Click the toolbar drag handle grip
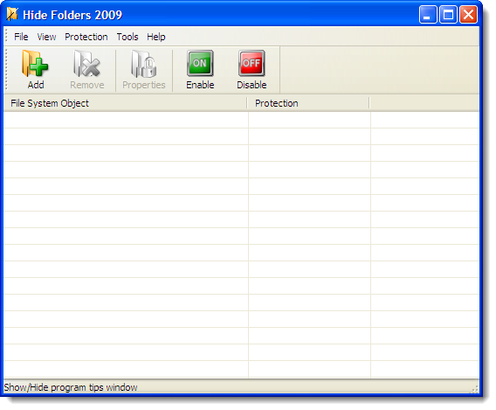Image resolution: width=496 pixels, height=410 pixels. (x=6, y=70)
